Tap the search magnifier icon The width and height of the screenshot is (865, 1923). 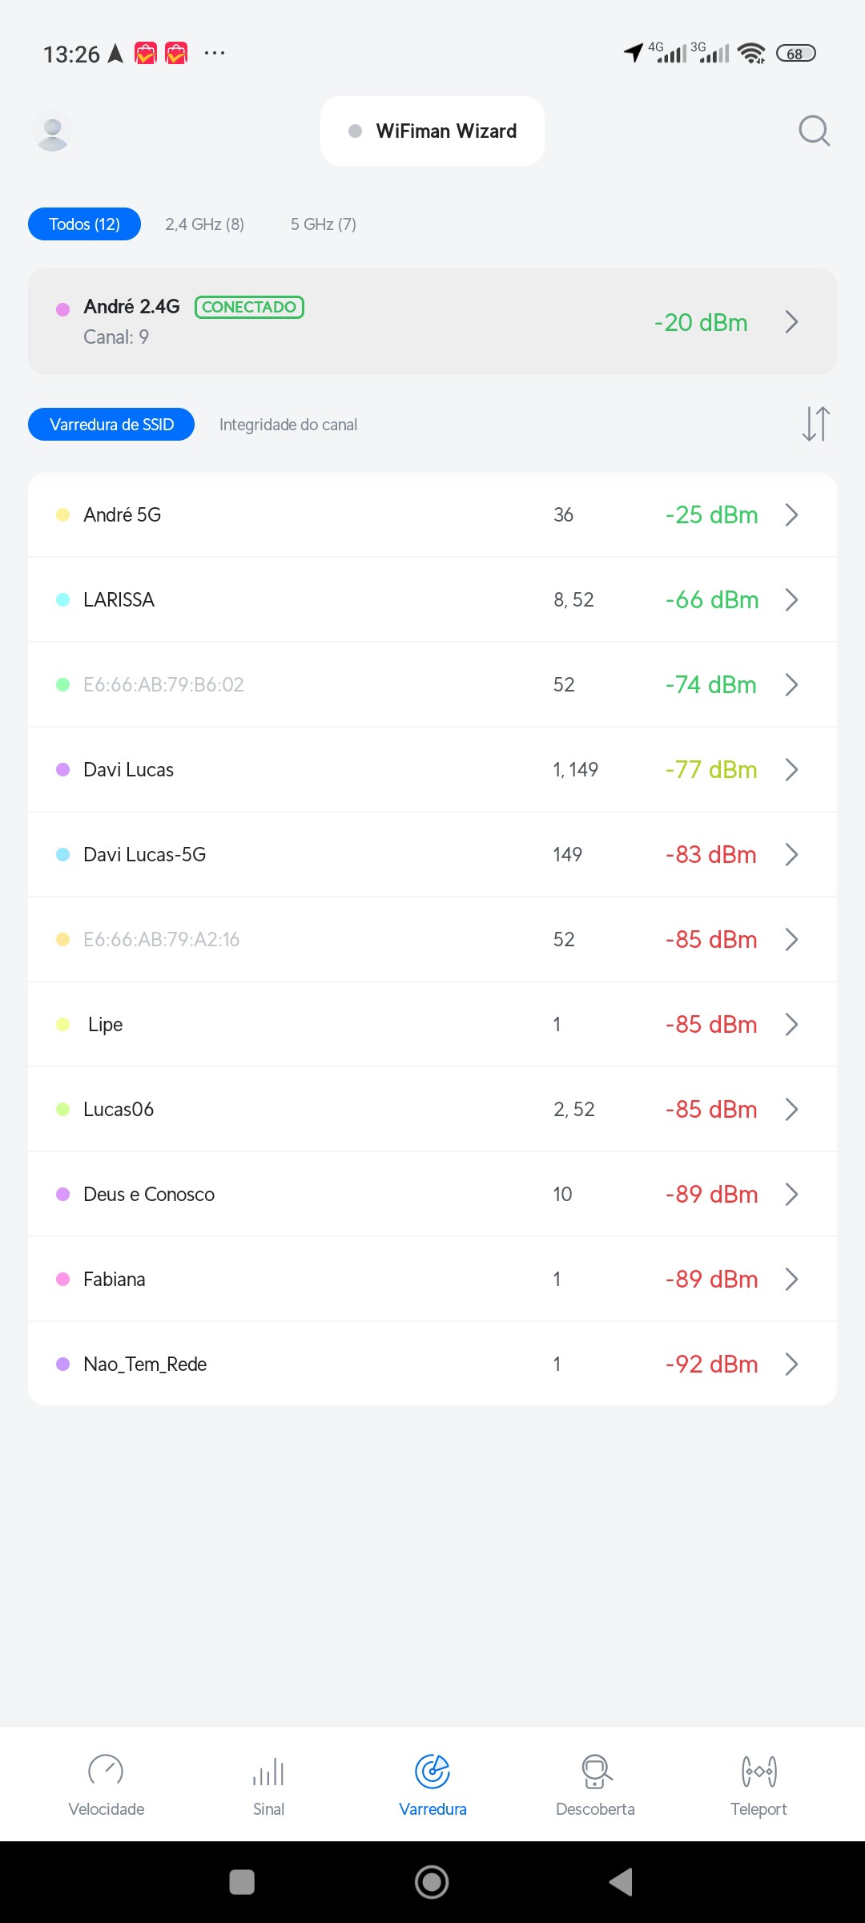point(814,131)
